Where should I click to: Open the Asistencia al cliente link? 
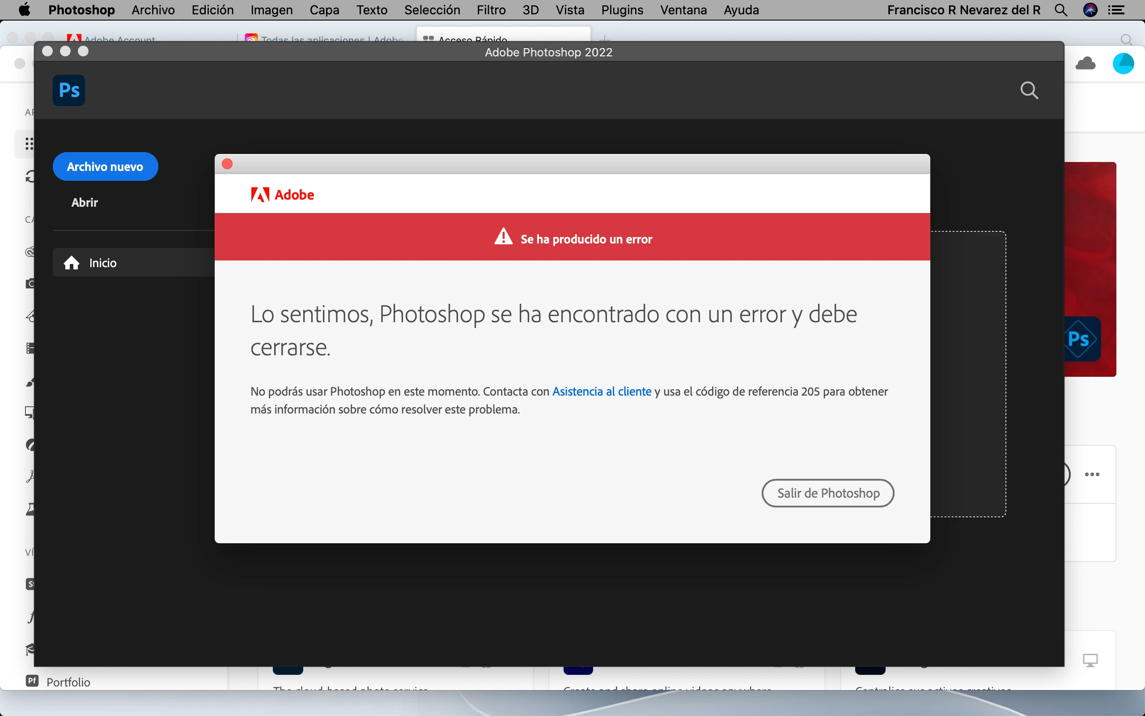tap(602, 392)
